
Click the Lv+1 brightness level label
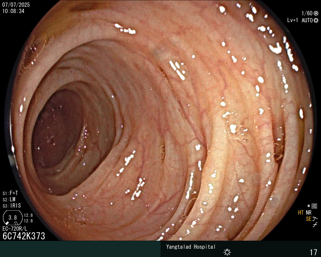click(293, 20)
